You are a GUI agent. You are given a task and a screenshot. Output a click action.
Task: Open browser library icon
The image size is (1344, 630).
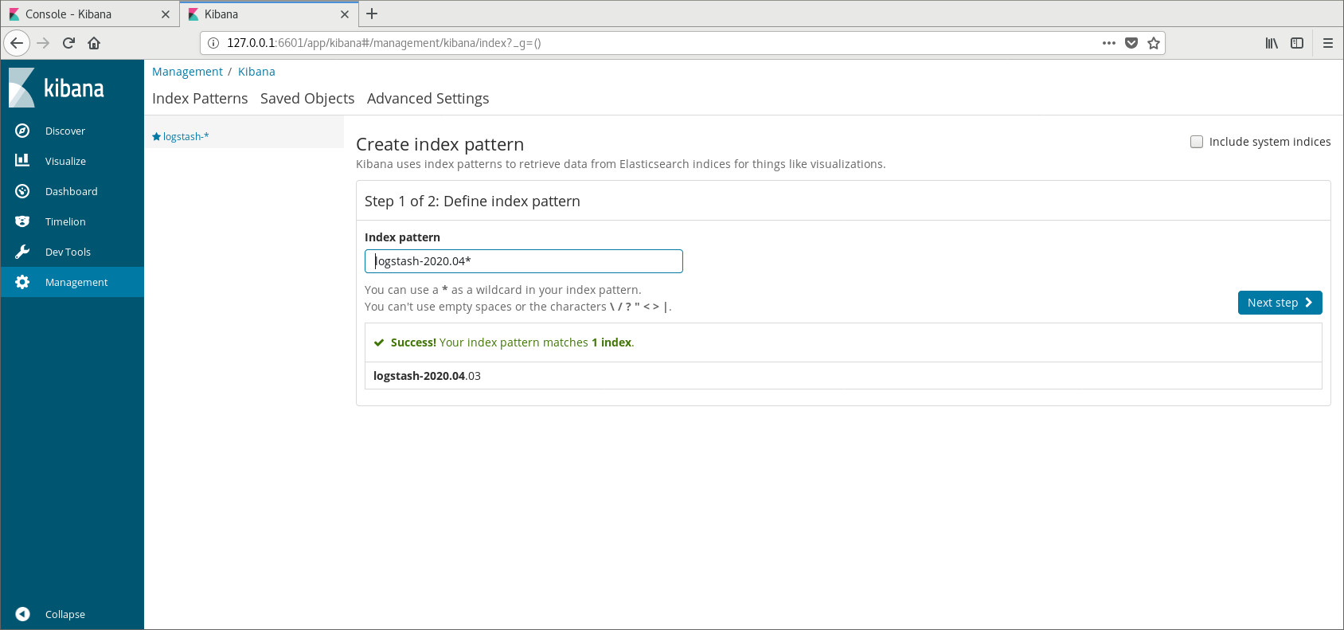1272,43
